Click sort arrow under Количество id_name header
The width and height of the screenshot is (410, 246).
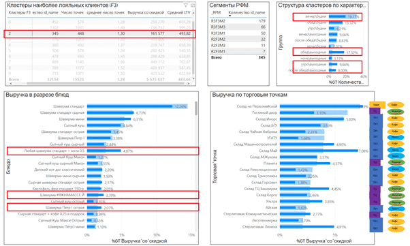click(x=230, y=16)
